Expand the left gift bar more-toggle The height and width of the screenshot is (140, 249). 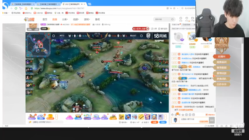(x=56, y=117)
